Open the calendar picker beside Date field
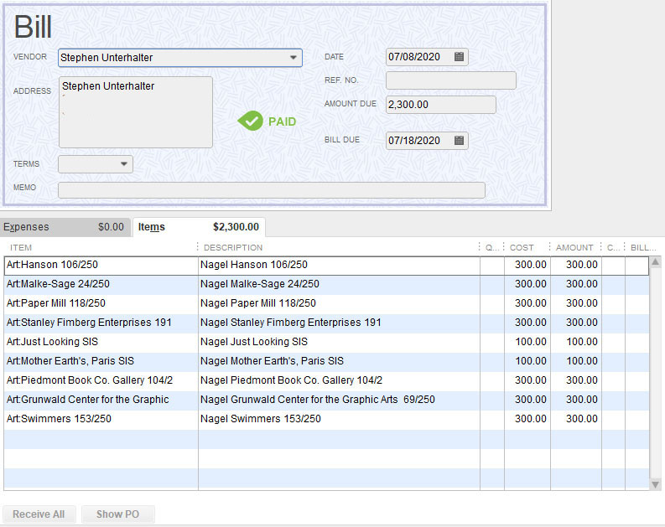 (459, 57)
